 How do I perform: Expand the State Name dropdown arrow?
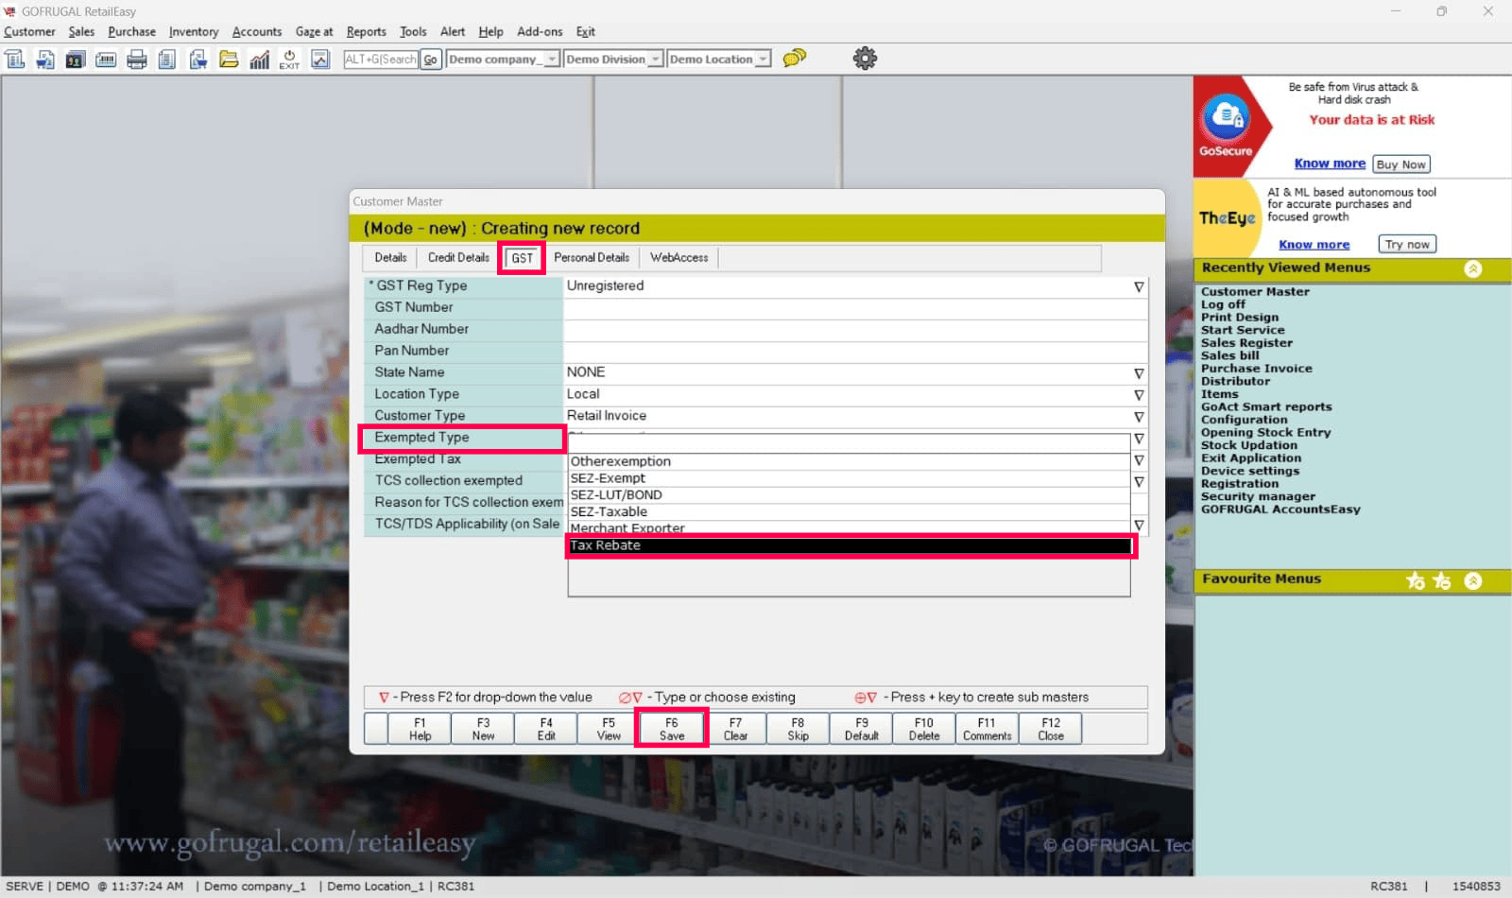pos(1139,373)
